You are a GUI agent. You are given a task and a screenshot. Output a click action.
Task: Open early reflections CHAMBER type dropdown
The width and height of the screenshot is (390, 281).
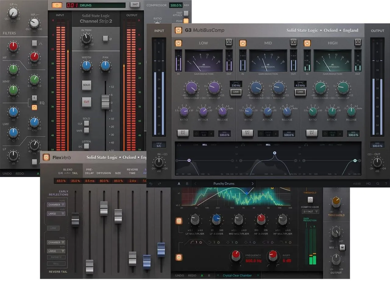pos(56,205)
